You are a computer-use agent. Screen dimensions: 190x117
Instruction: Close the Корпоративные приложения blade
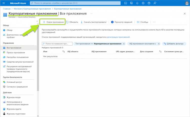pyautogui.click(x=184, y=14)
